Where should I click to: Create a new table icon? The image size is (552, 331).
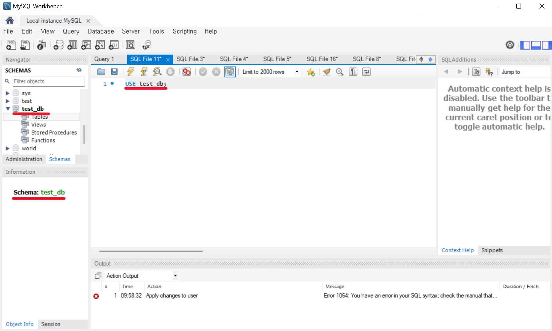72,45
